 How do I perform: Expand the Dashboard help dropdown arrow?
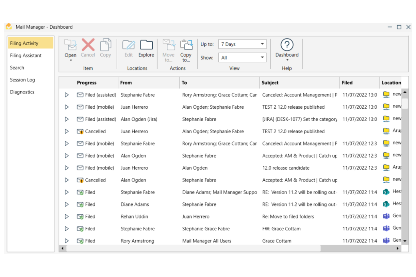(287, 60)
